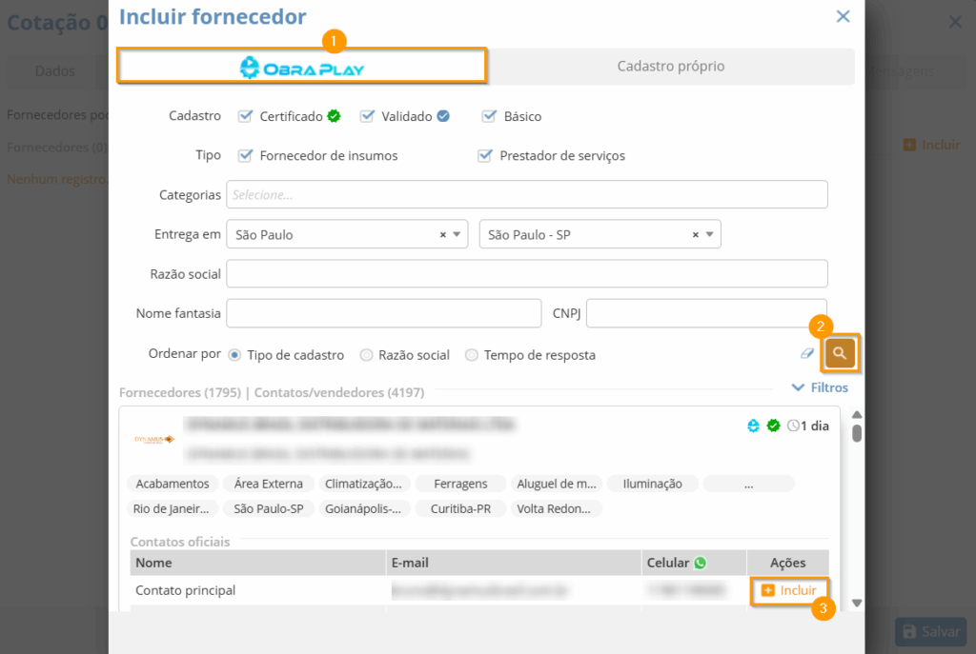976x654 pixels.
Task: Click the magnifying glass search button
Action: click(x=840, y=353)
